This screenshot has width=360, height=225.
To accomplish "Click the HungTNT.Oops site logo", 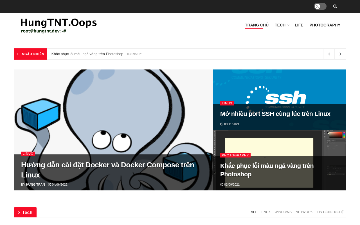I will (59, 25).
